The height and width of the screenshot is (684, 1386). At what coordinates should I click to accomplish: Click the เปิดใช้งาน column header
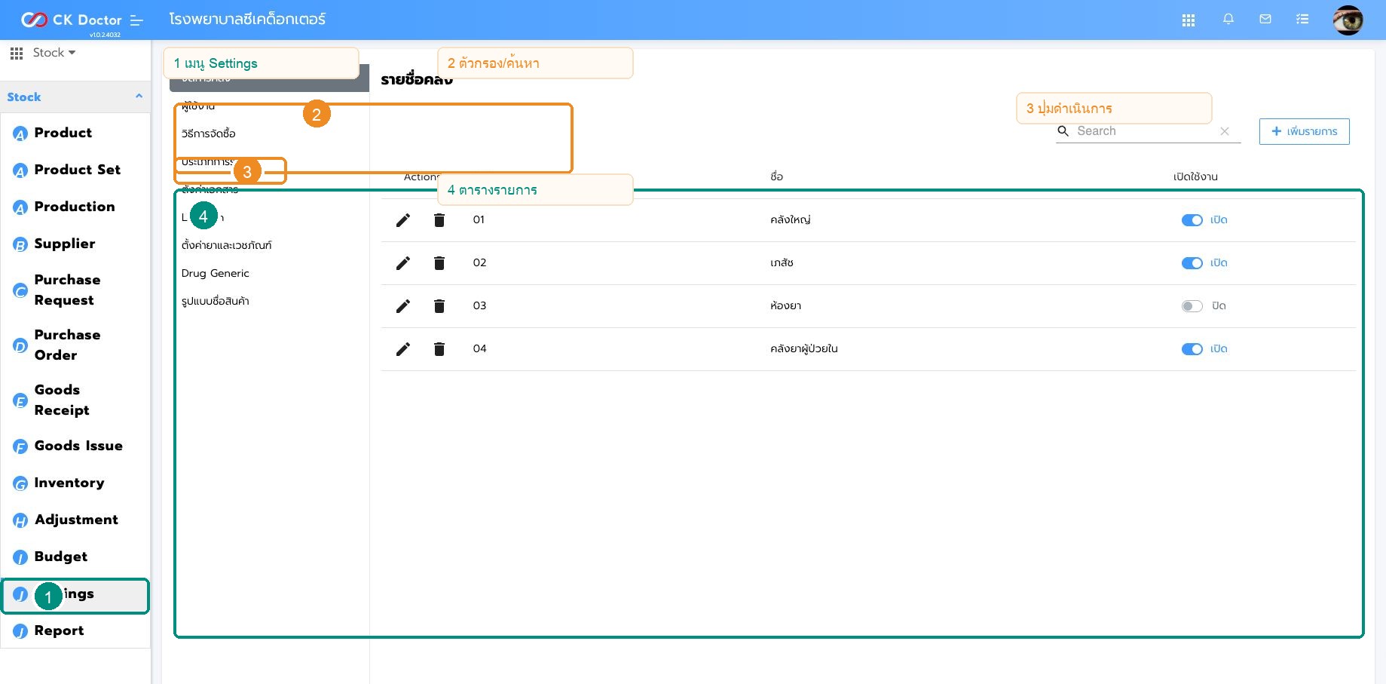[x=1195, y=176]
